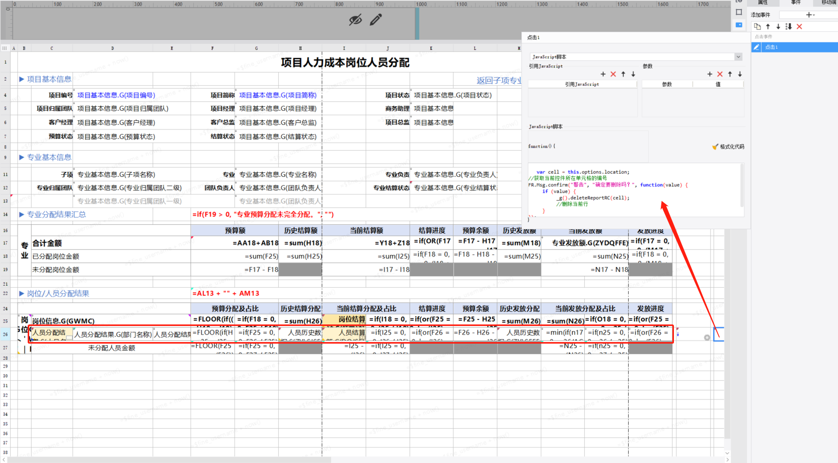This screenshot has width=838, height=463.
Task: Select cell 人员分配结果.G(部门名称)
Action: click(113, 334)
